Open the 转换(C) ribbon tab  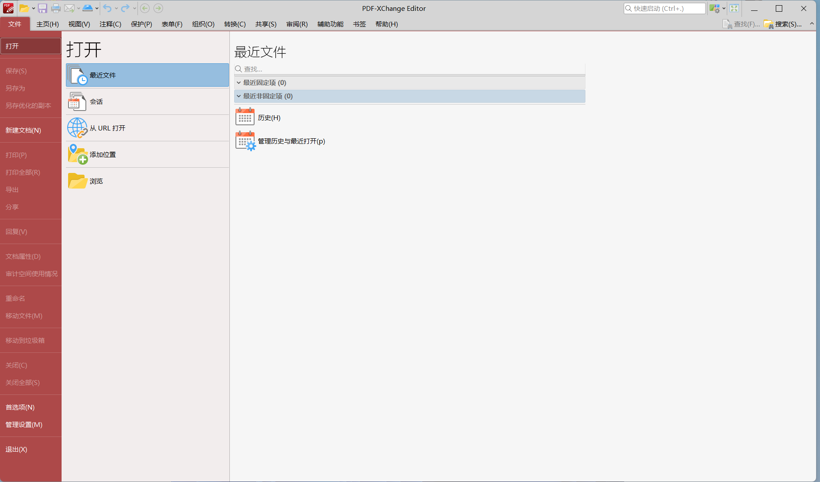[x=235, y=24]
